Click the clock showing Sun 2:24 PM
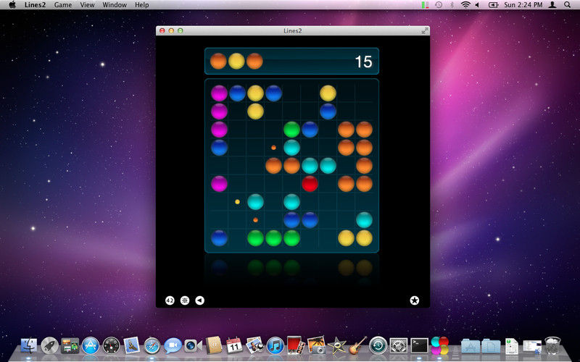Screen dimensions: 580x362 click(x=523, y=5)
